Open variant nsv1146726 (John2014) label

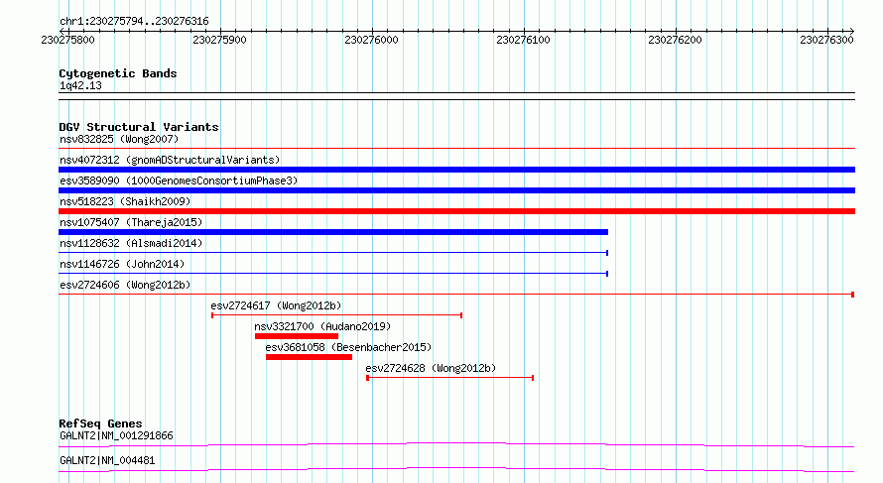tap(122, 264)
